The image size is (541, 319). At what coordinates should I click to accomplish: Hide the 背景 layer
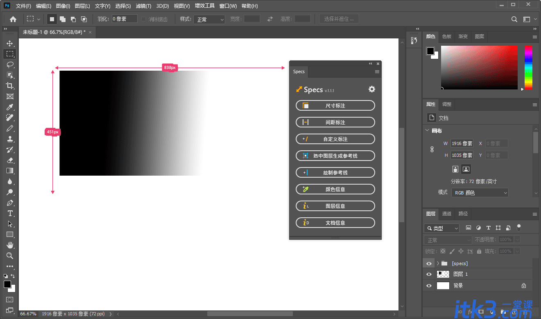tap(429, 286)
